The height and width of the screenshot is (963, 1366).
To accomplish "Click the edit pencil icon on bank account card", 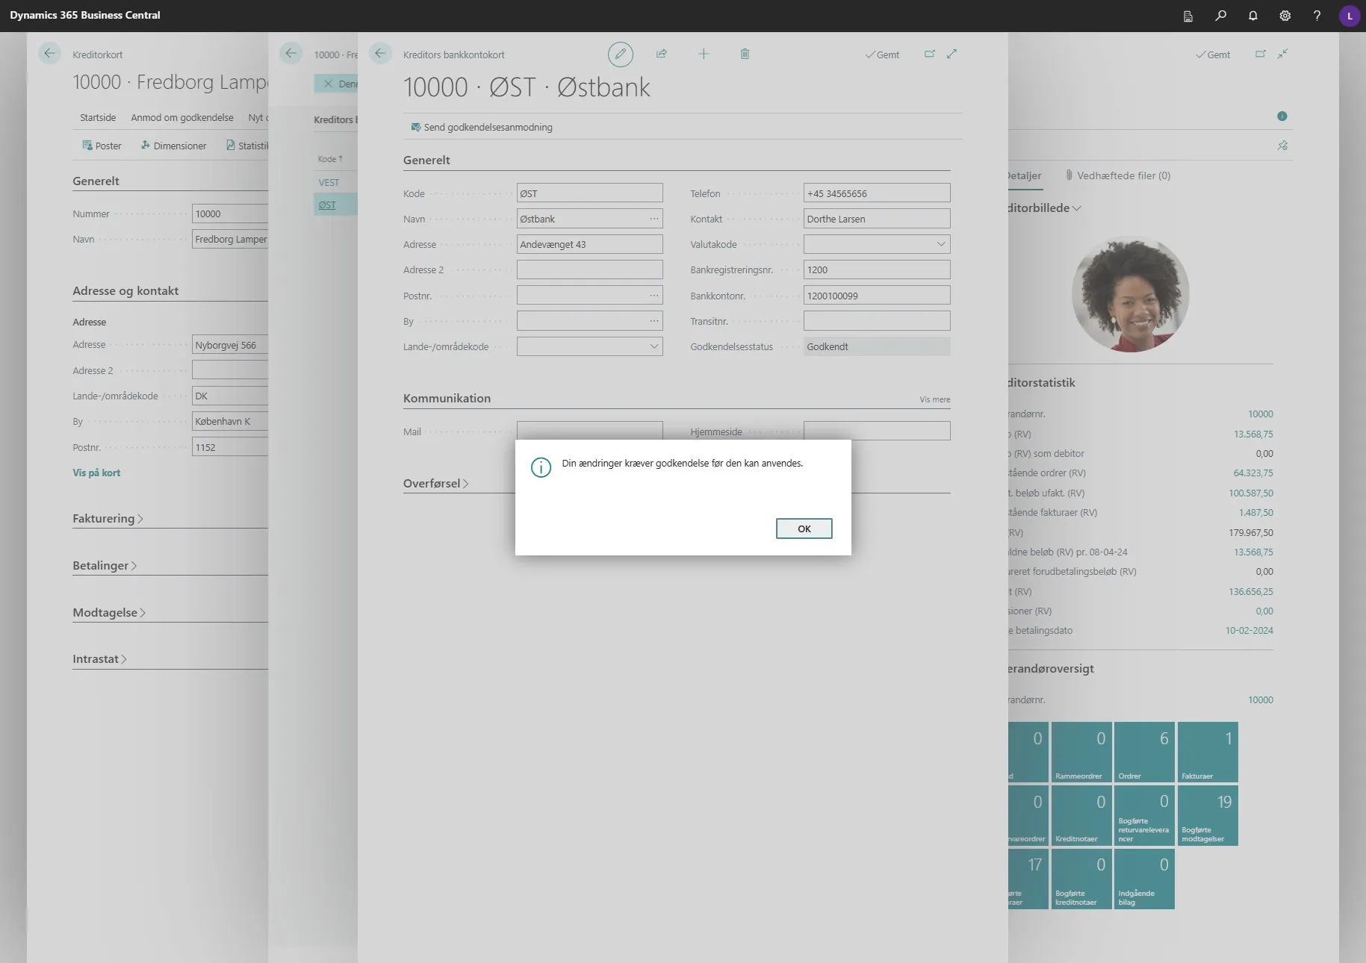I will click(620, 54).
